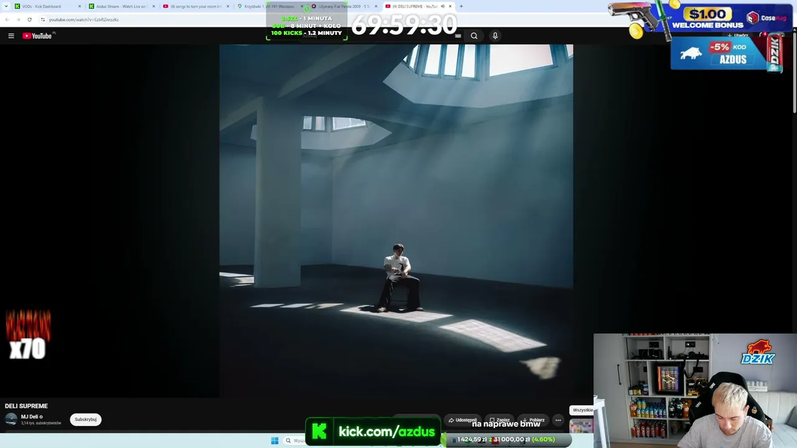This screenshot has height=448, width=797.
Task: Go back with the browser back arrow
Action: pos(7,19)
